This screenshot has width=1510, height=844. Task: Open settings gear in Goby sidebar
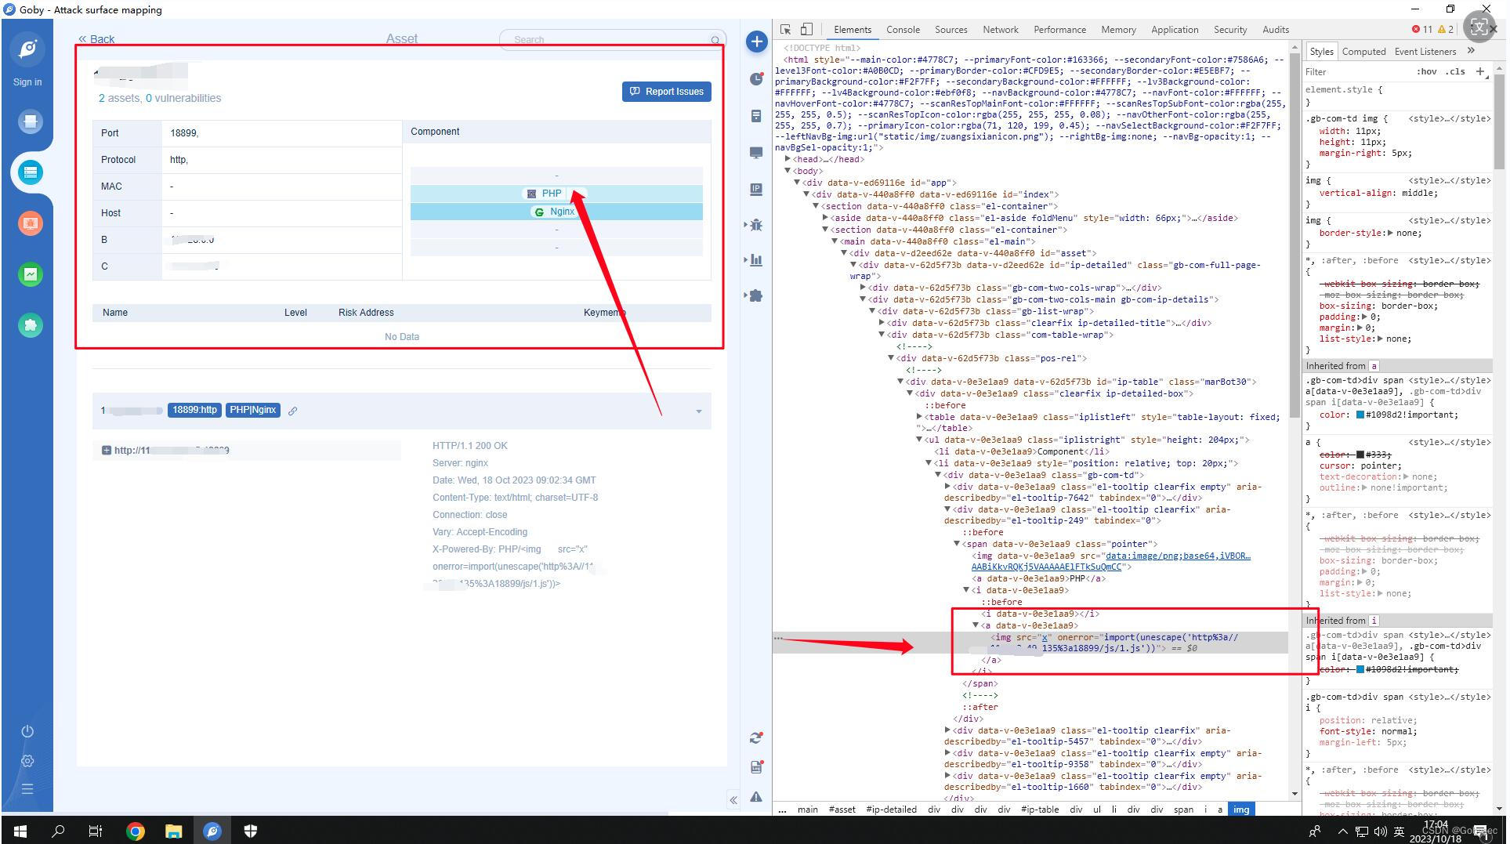(x=27, y=761)
